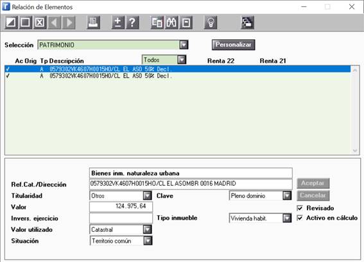Click the blank square new element icon
Viewport: 364px width, 262px height.
pos(25,22)
